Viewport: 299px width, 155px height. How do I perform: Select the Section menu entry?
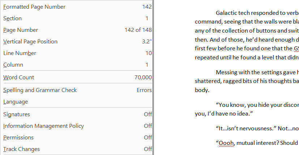click(13, 18)
